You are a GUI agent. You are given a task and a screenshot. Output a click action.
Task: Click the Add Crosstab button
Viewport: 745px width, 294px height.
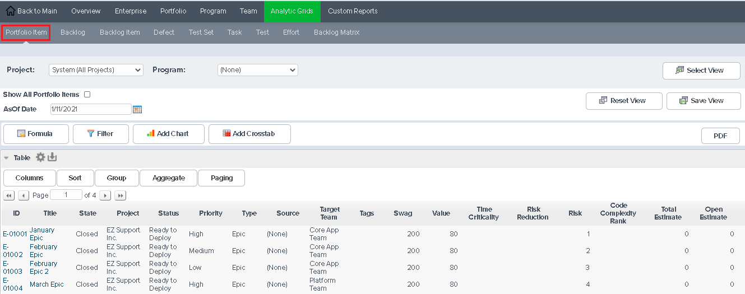(x=249, y=134)
